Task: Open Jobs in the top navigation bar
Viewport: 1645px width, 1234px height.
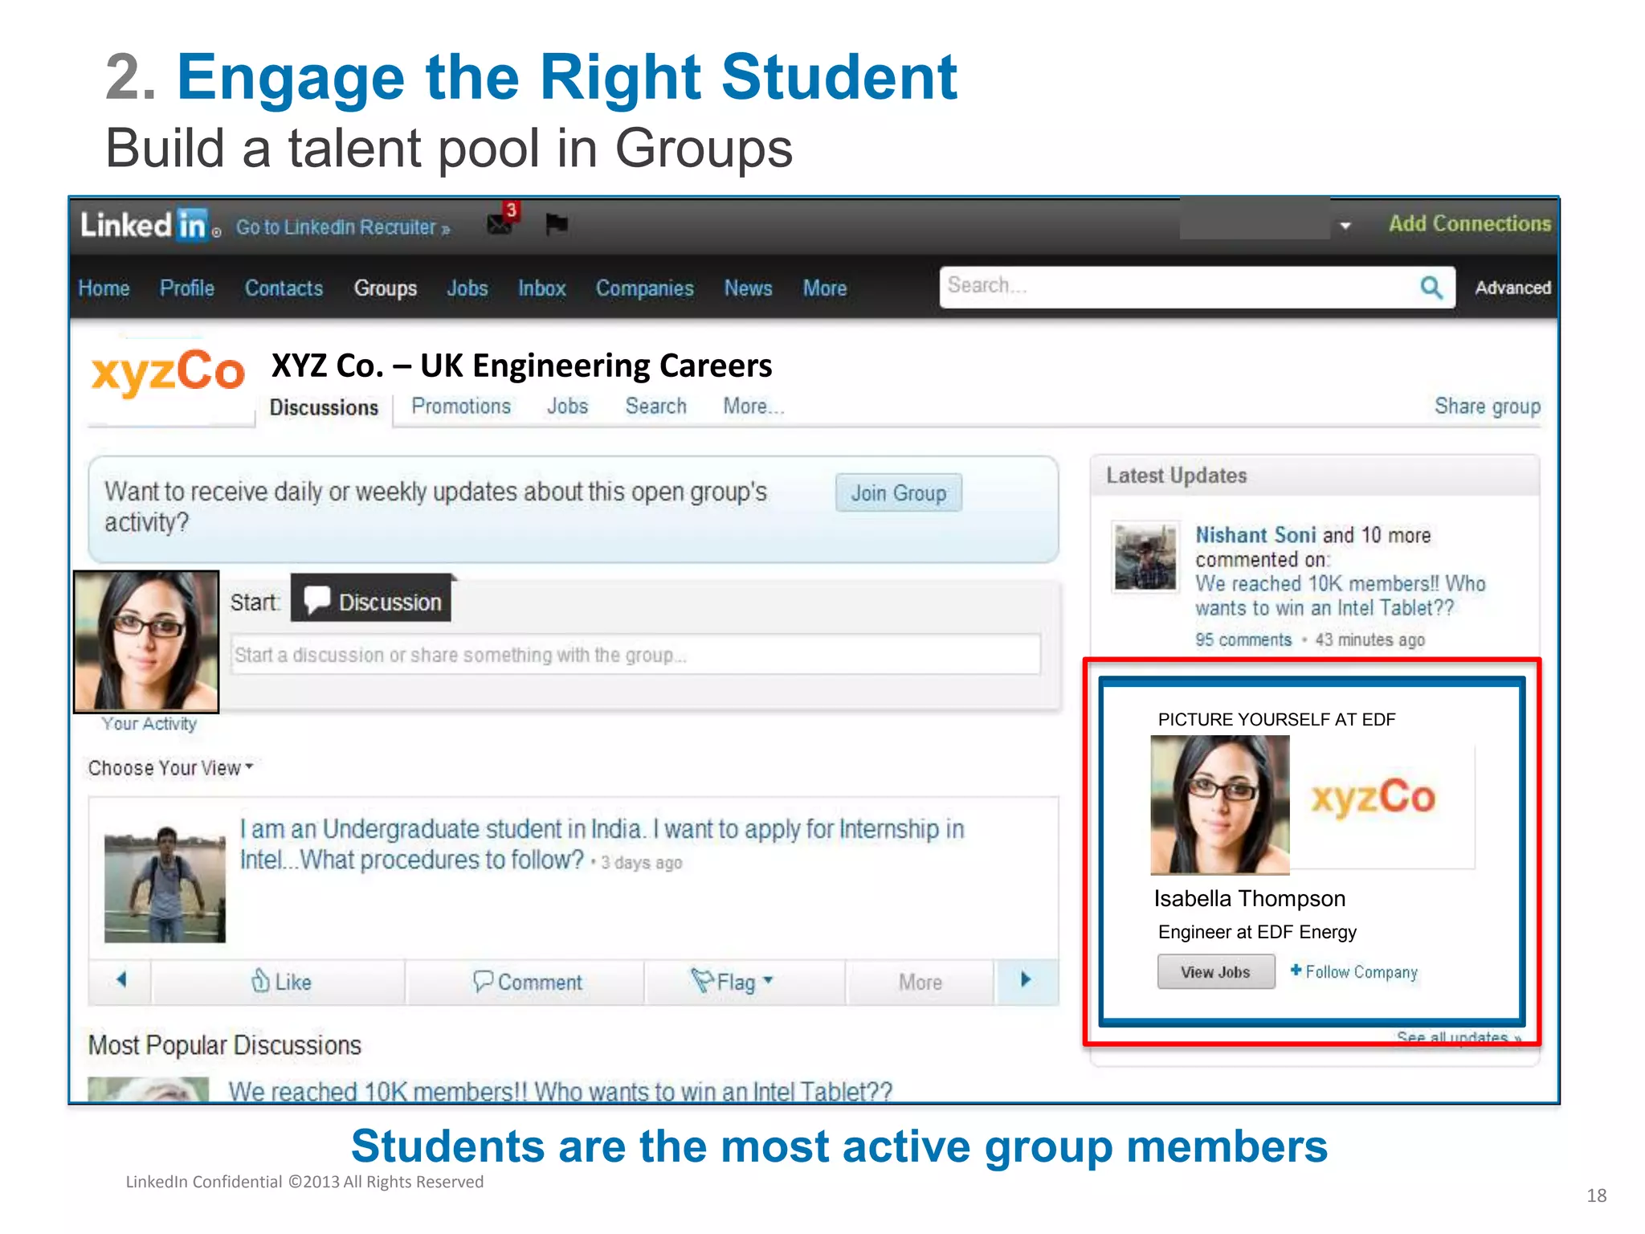Action: pos(467,288)
